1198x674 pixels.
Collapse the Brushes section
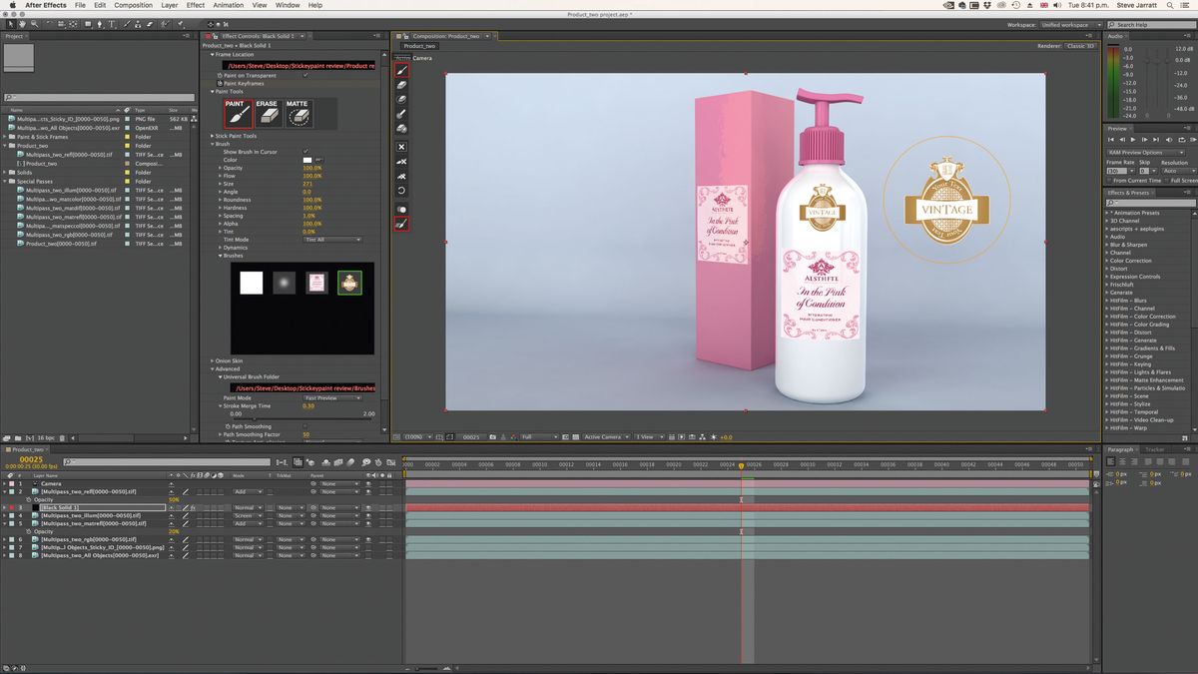tap(221, 256)
